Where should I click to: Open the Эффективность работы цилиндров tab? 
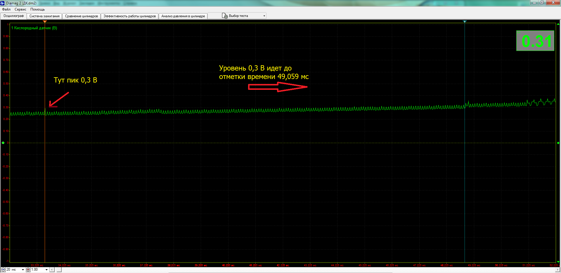(130, 16)
